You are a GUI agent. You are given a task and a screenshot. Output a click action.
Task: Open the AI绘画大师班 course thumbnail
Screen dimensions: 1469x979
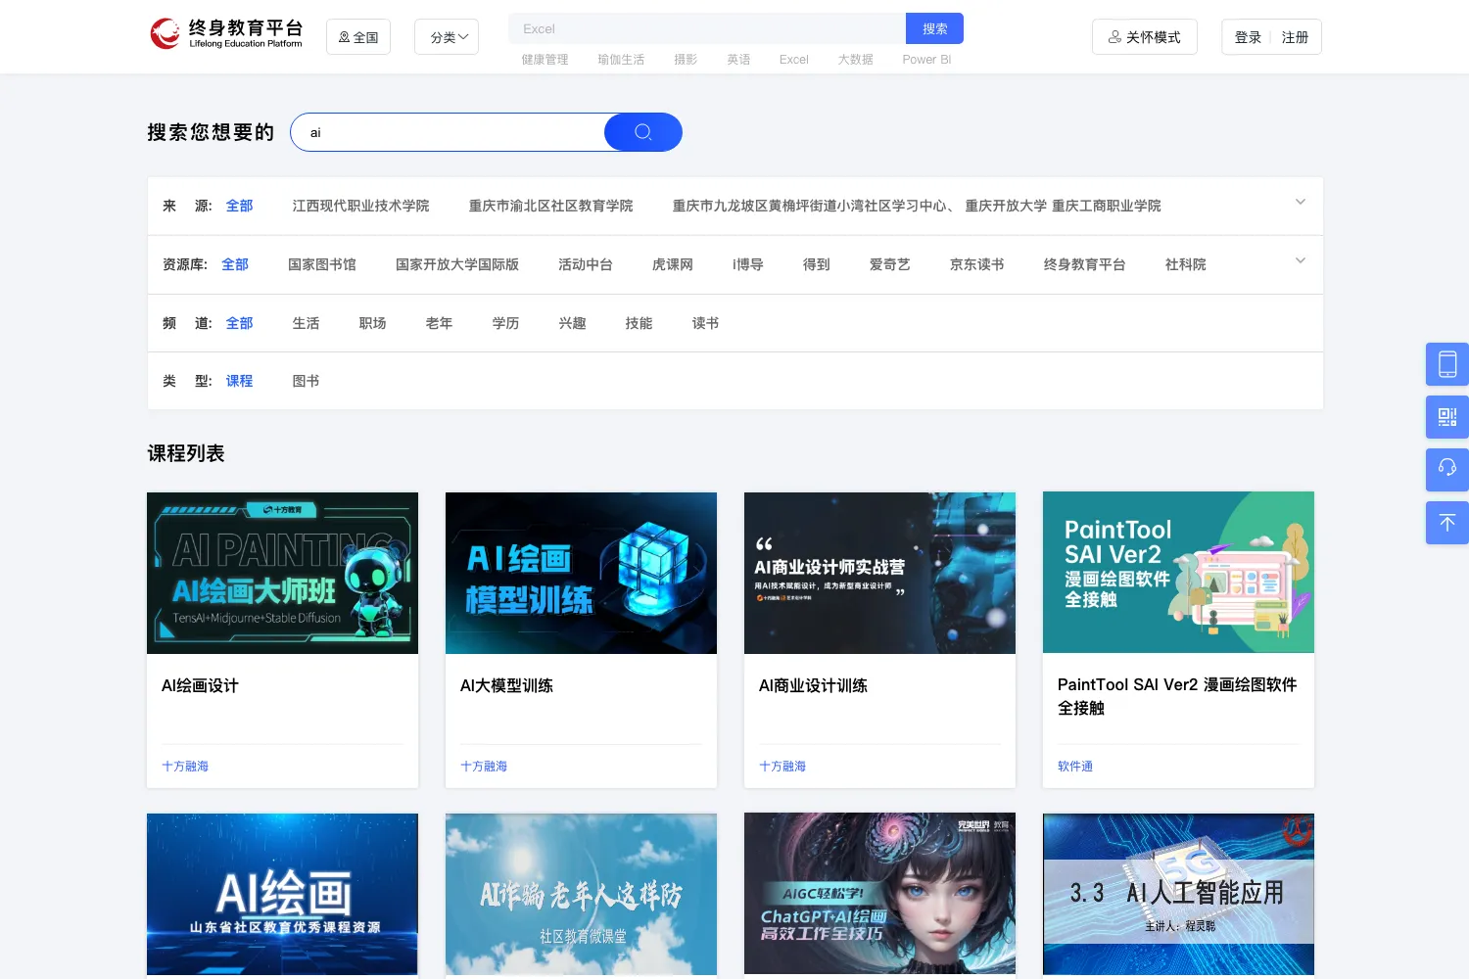282,573
